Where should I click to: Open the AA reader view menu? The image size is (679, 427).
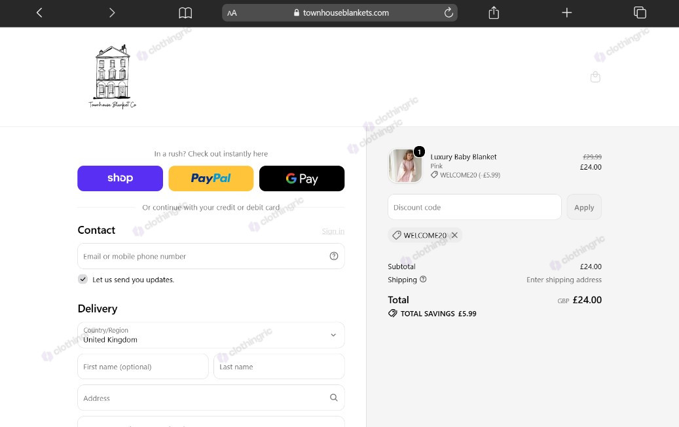coord(232,13)
